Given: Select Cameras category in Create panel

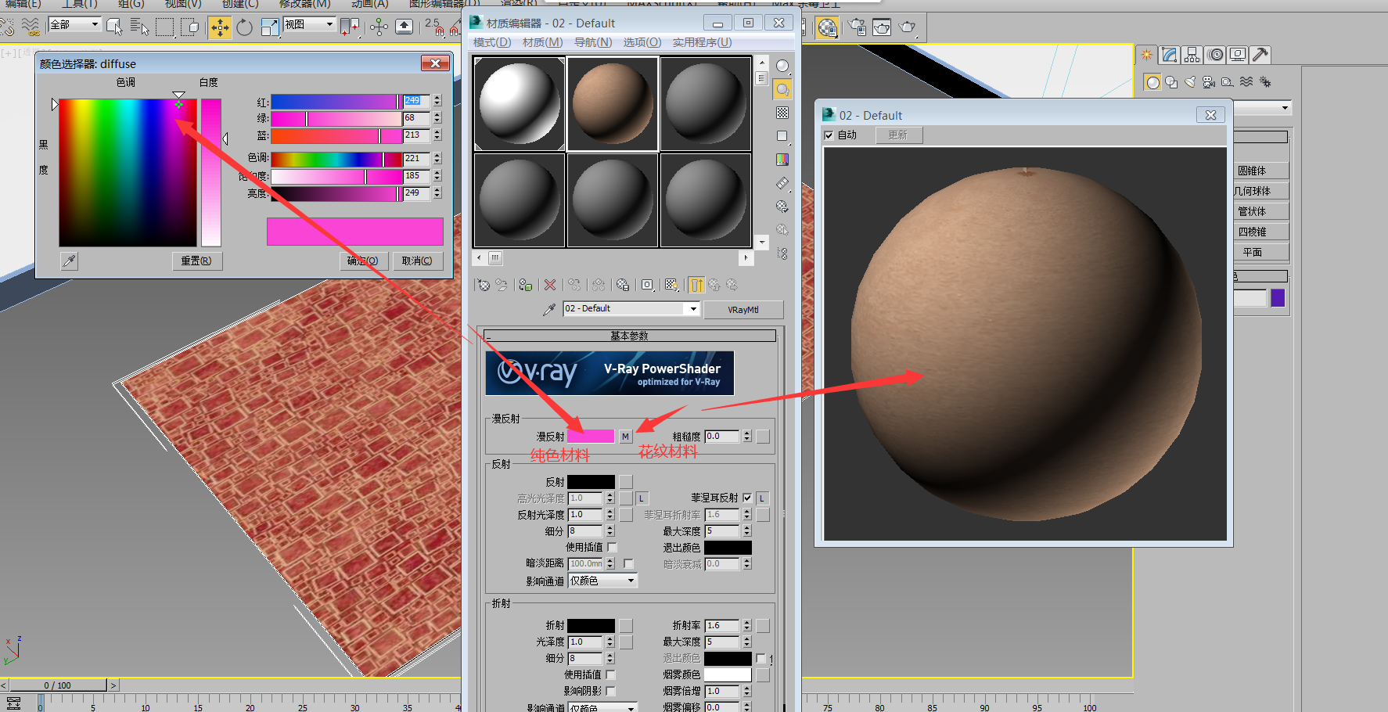Looking at the screenshot, I should pyautogui.click(x=1209, y=82).
